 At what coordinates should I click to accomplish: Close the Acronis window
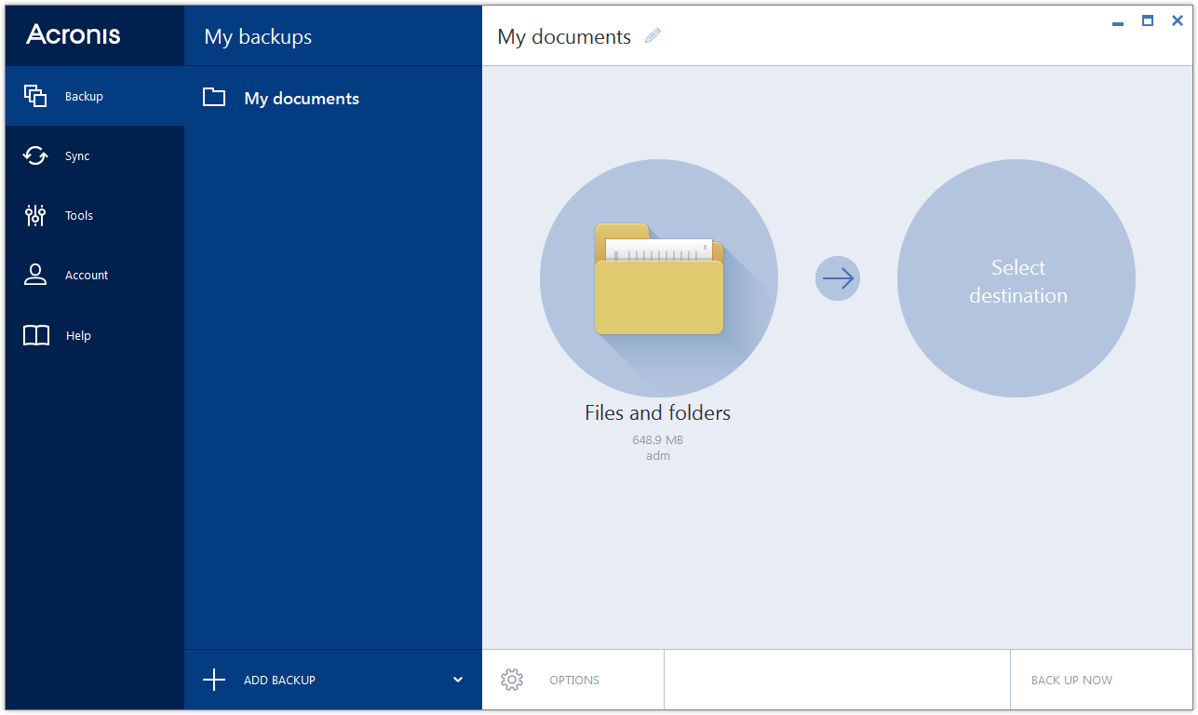tap(1178, 20)
